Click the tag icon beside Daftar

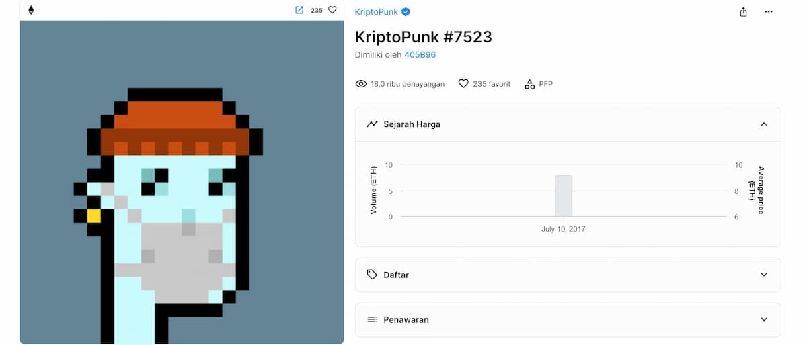click(x=372, y=275)
